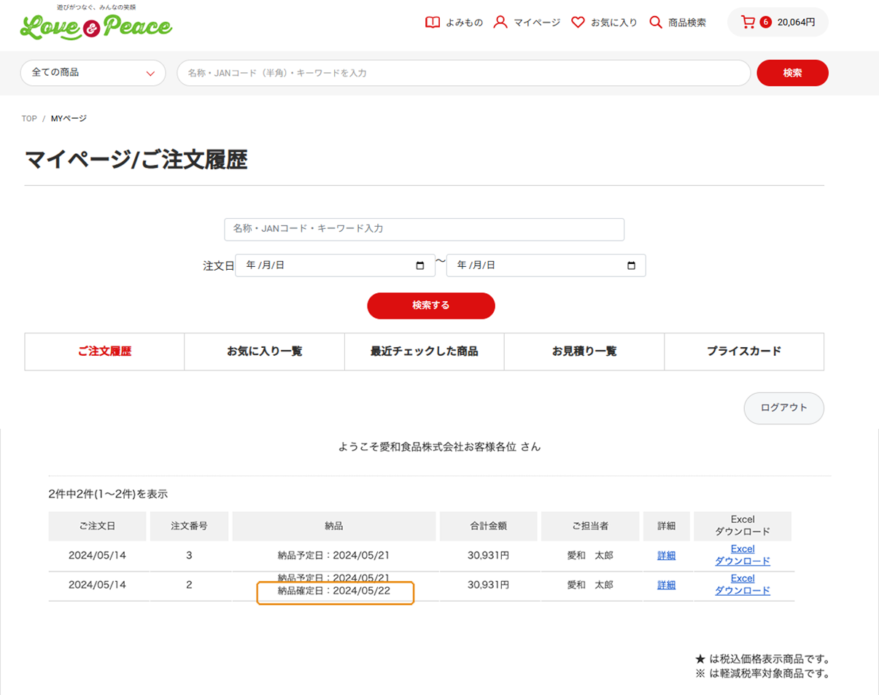Switch to the 最近チェックした商品 tab
This screenshot has height=695, width=879.
pyautogui.click(x=424, y=352)
